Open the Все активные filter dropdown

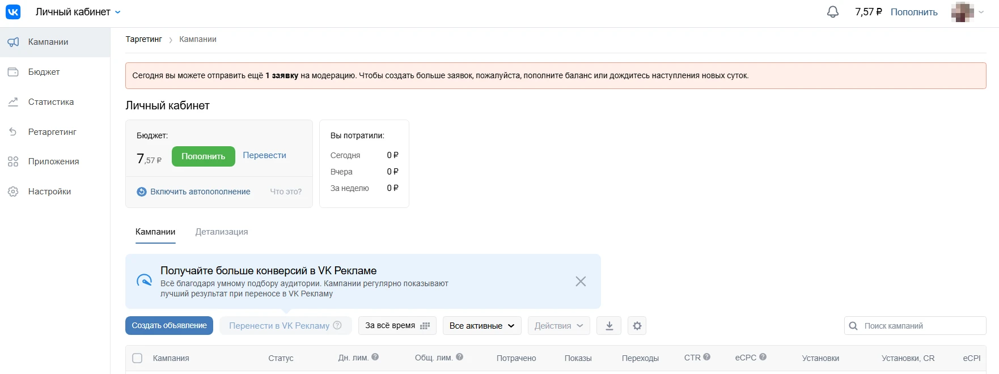point(482,326)
